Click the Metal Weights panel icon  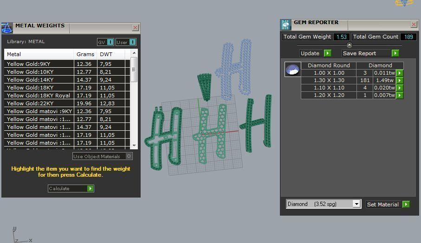6,28
